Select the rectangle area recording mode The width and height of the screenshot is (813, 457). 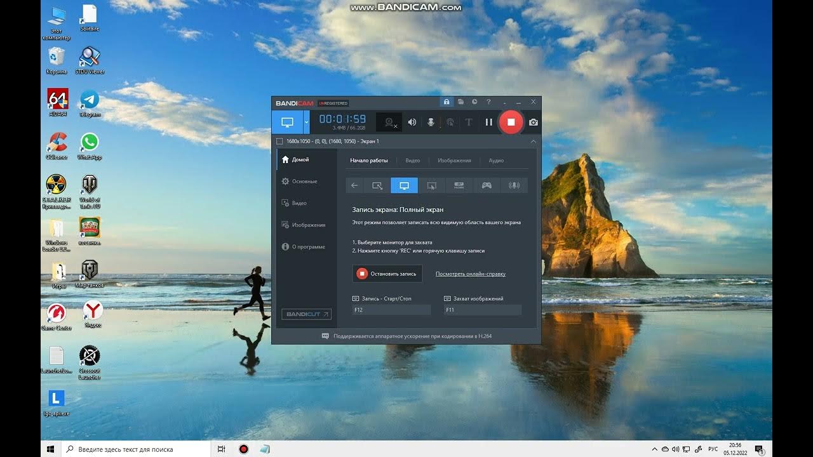point(377,185)
